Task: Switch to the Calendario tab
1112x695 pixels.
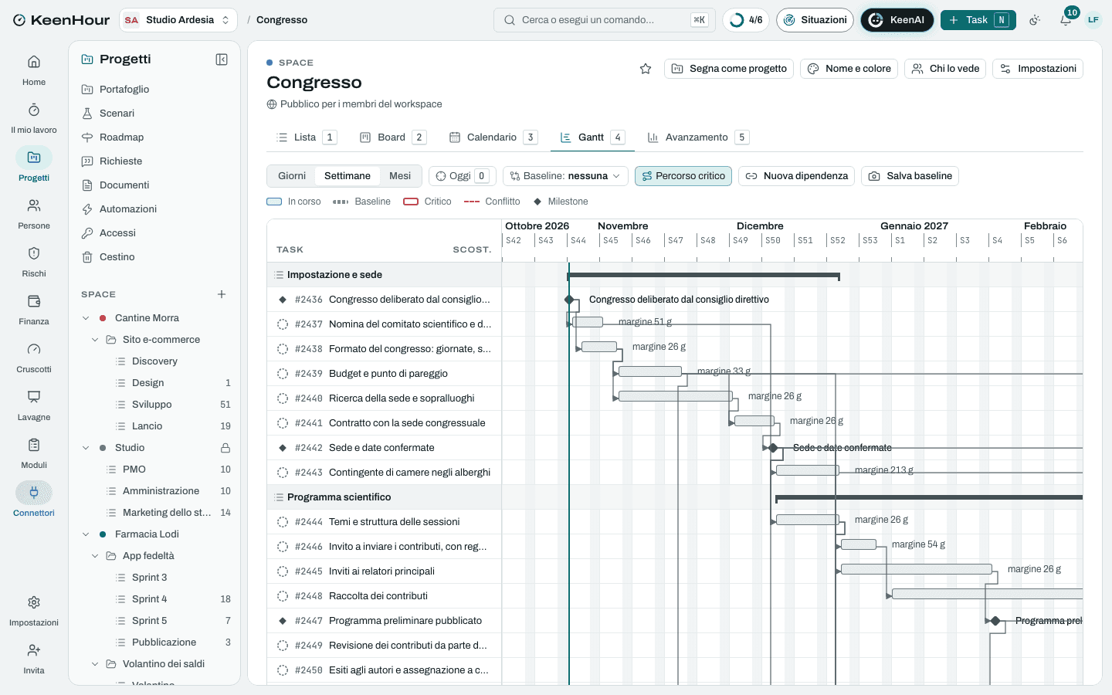Action: click(x=493, y=137)
